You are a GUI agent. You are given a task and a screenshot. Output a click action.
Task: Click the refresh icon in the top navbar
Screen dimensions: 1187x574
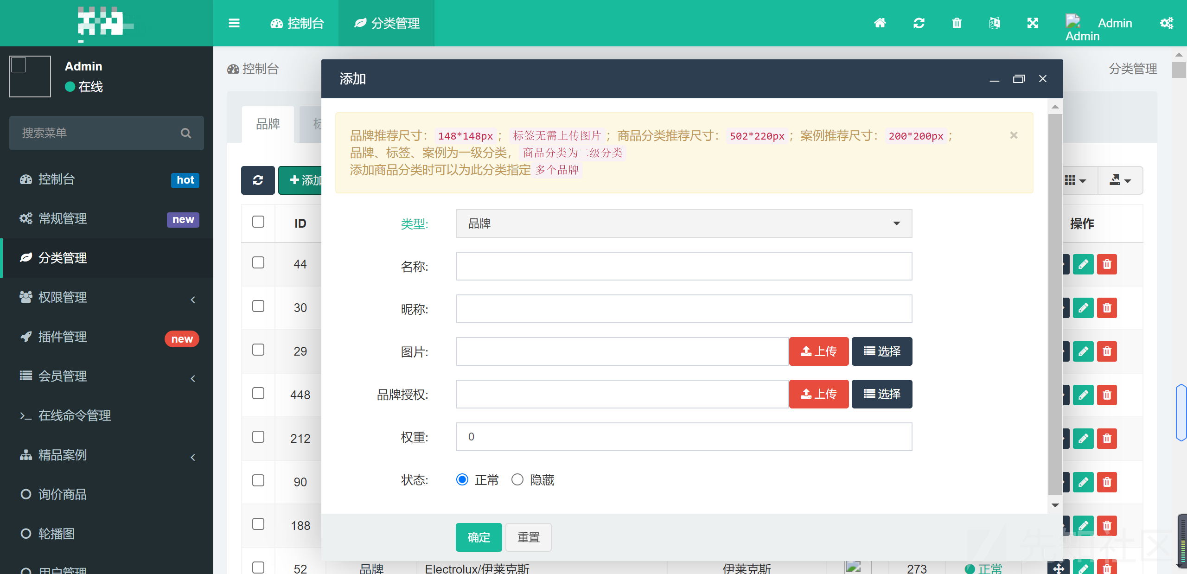click(919, 23)
